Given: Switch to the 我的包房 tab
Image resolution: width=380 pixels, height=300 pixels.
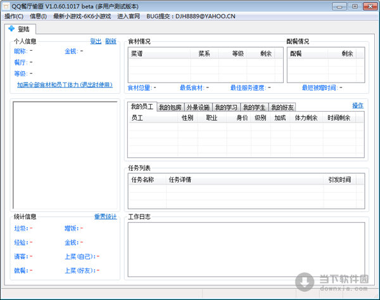Looking at the screenshot, I should [x=170, y=107].
